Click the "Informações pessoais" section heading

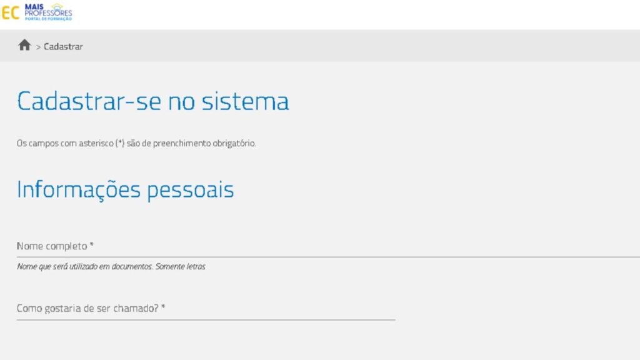125,189
